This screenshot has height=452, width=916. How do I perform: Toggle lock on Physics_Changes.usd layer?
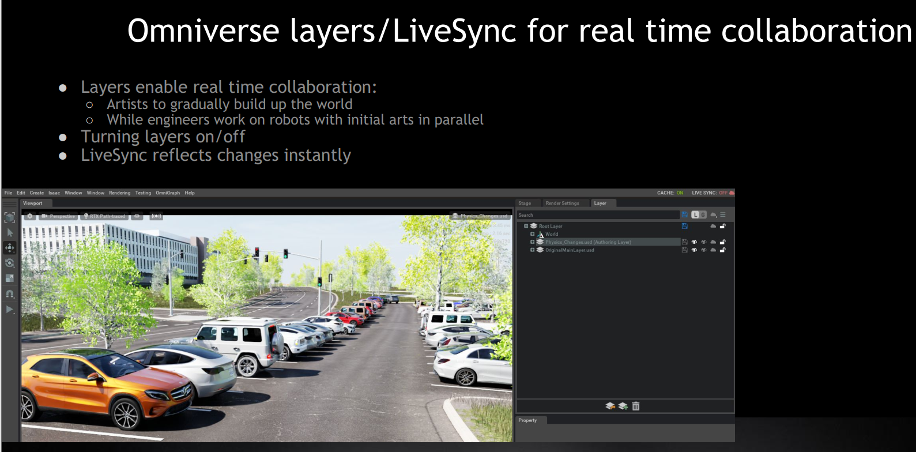[x=722, y=242]
